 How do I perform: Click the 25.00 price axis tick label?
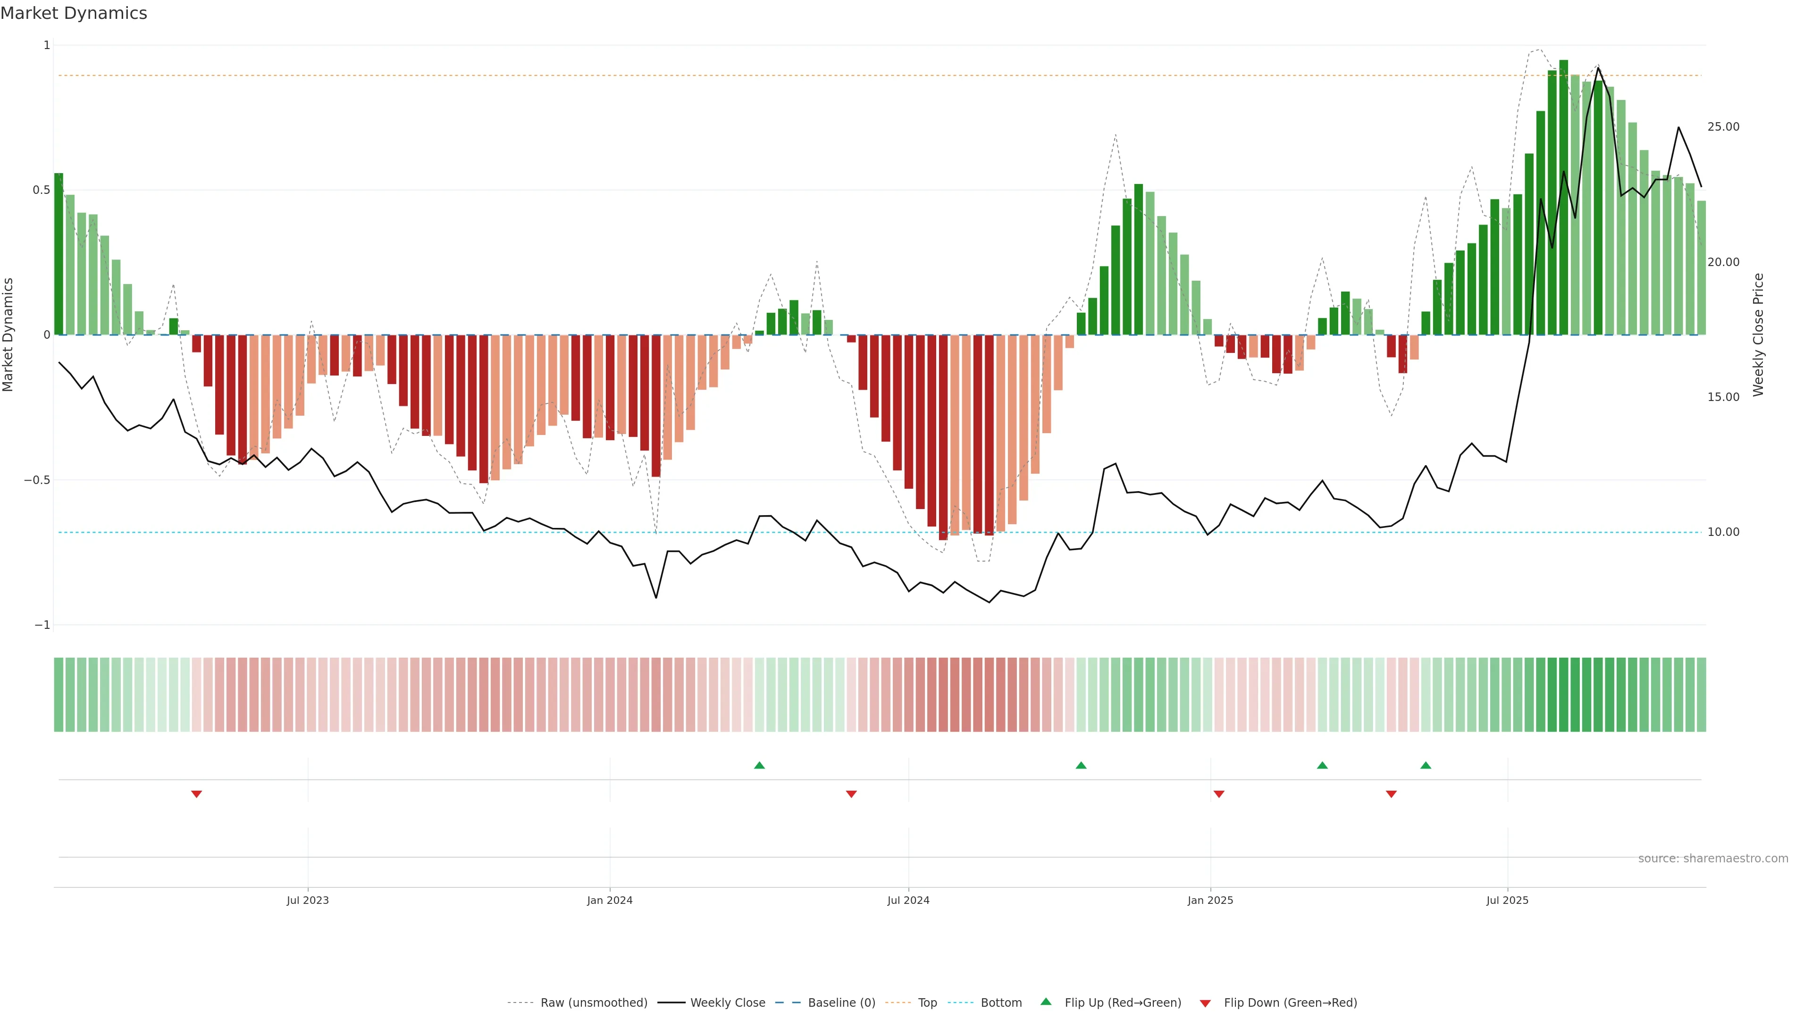[x=1723, y=126]
